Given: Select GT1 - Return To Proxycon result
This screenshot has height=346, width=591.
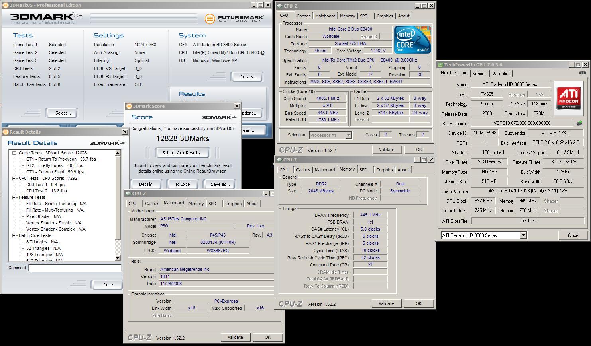Looking at the screenshot, I should tap(61, 159).
